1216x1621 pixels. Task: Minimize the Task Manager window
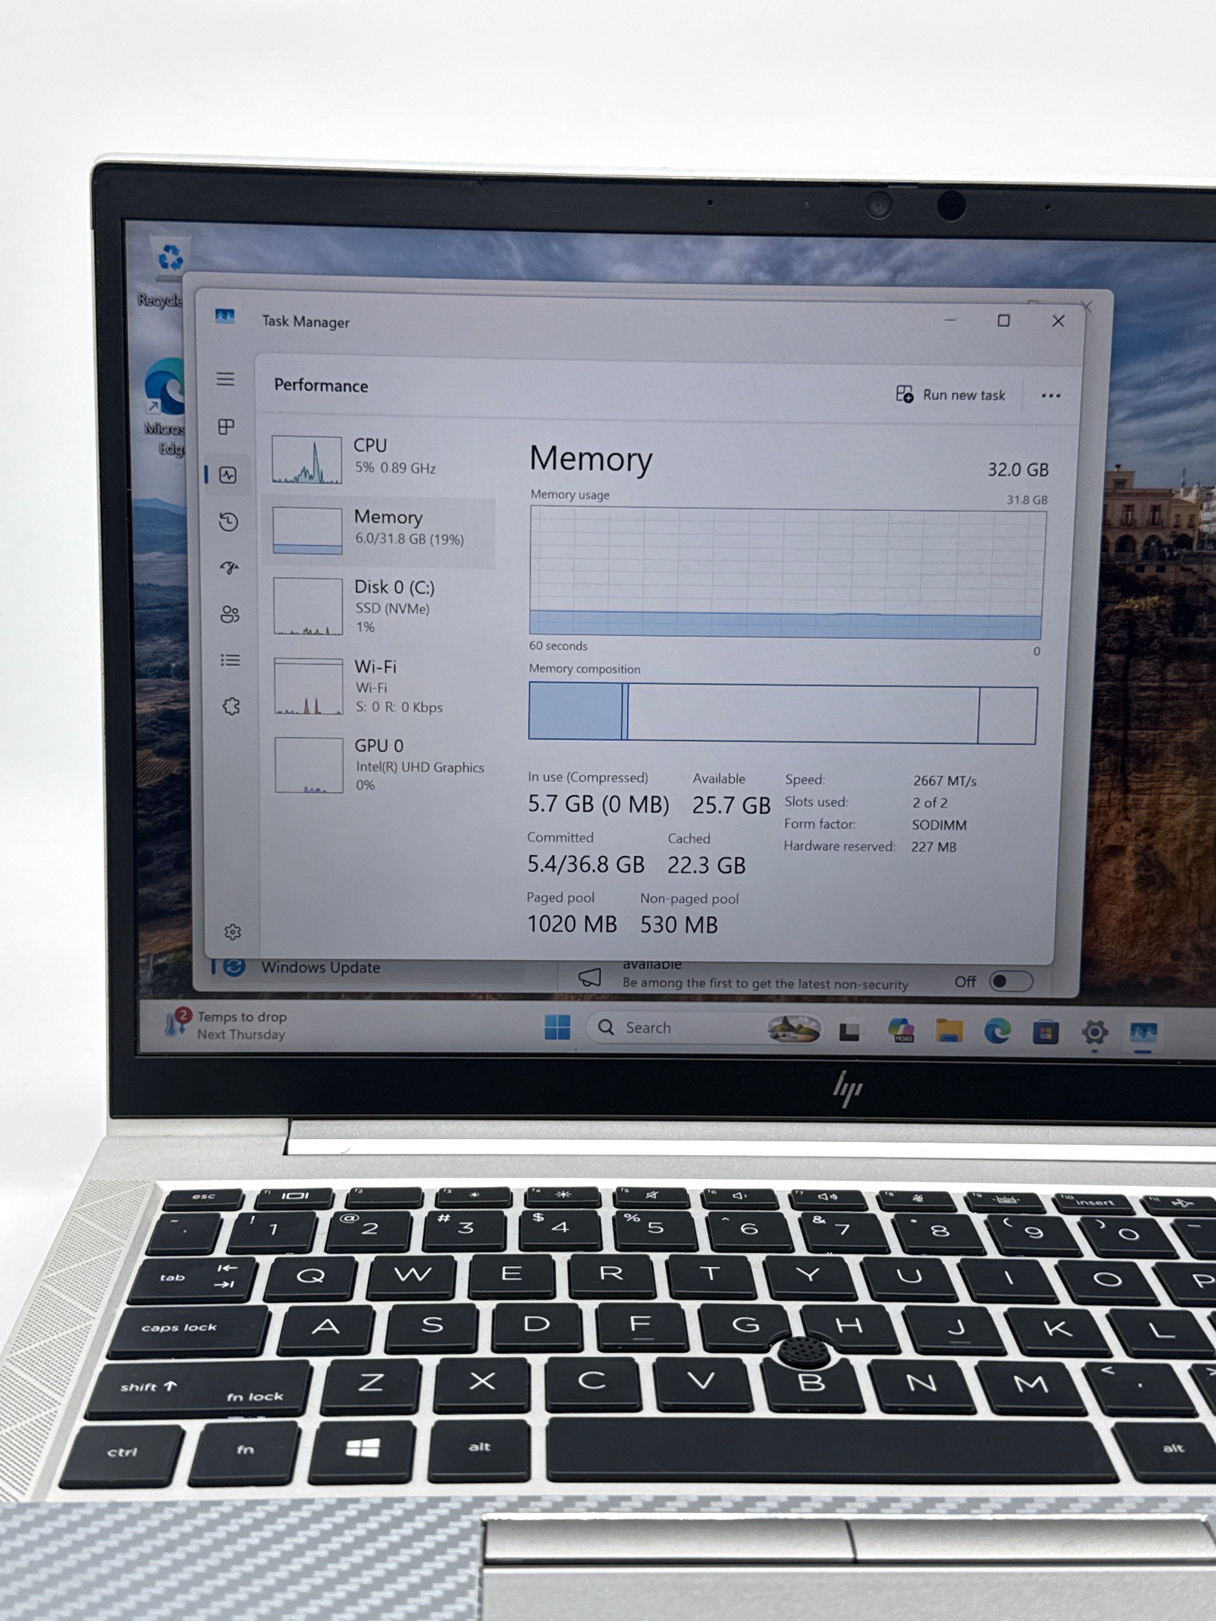coord(951,320)
